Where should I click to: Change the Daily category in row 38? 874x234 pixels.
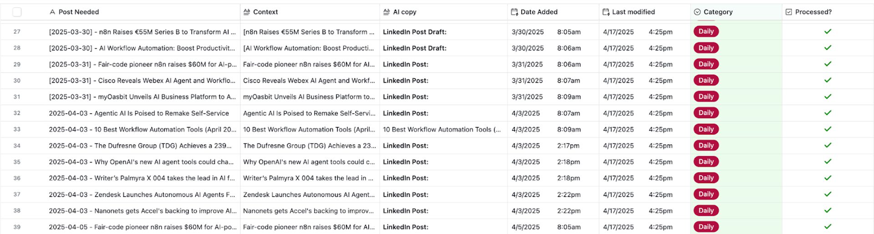click(x=706, y=210)
